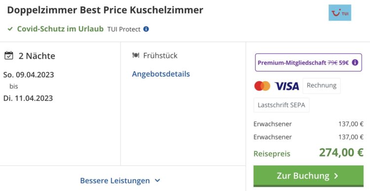This screenshot has width=370, height=191.
Task: Click Doppelzimmer Best Price Kuschelzimmer title
Action: [x=105, y=10]
